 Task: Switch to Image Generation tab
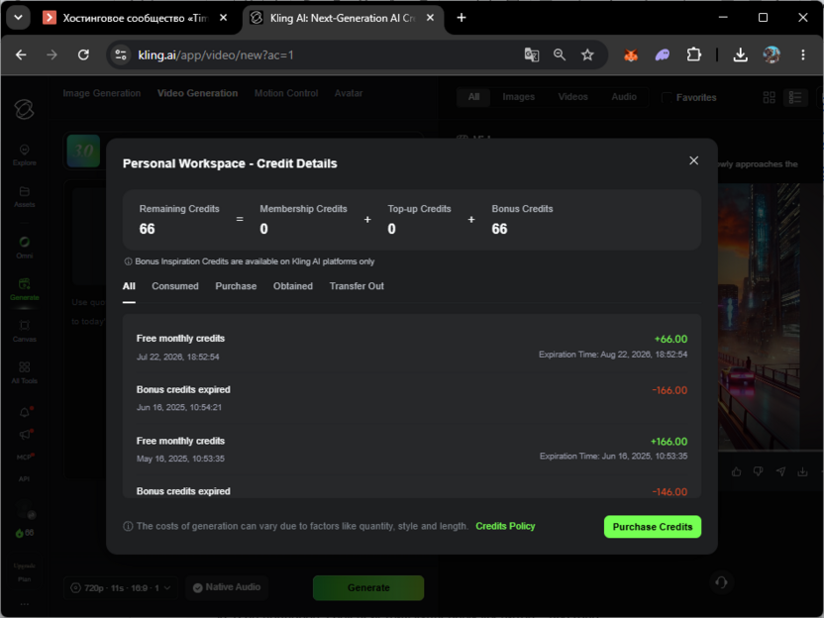coord(102,93)
